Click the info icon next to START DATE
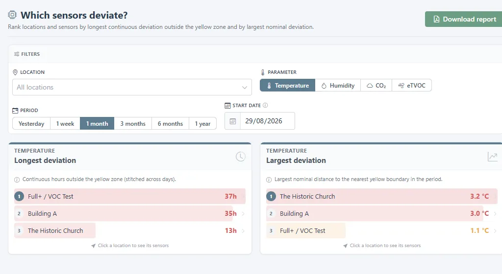Viewport: 502px width, 274px height. 265,105
